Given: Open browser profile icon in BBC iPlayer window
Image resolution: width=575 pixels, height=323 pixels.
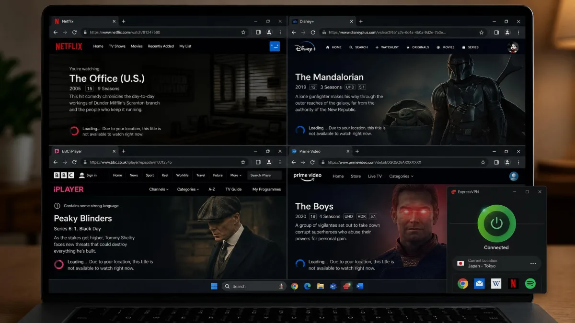Looking at the screenshot, I should (x=269, y=162).
